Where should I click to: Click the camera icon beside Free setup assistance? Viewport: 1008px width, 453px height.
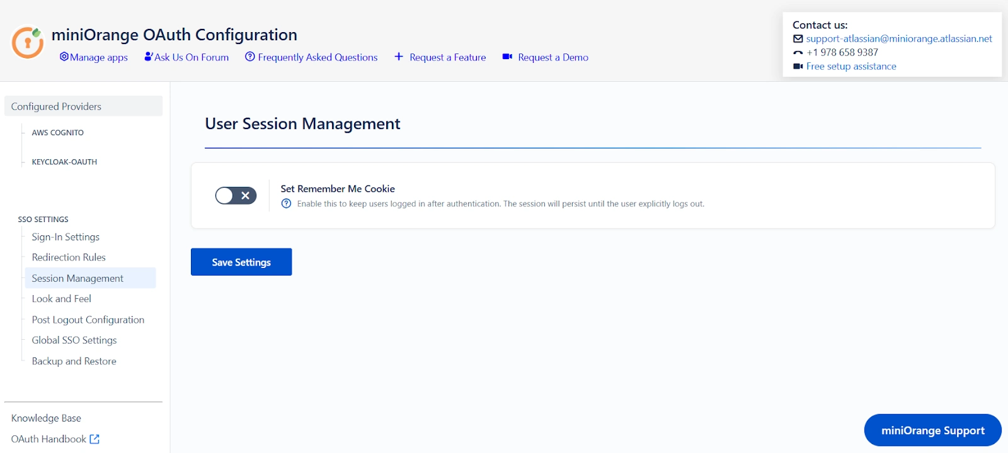point(798,66)
